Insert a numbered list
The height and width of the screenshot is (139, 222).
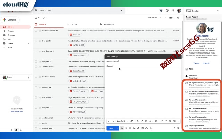(162, 121)
